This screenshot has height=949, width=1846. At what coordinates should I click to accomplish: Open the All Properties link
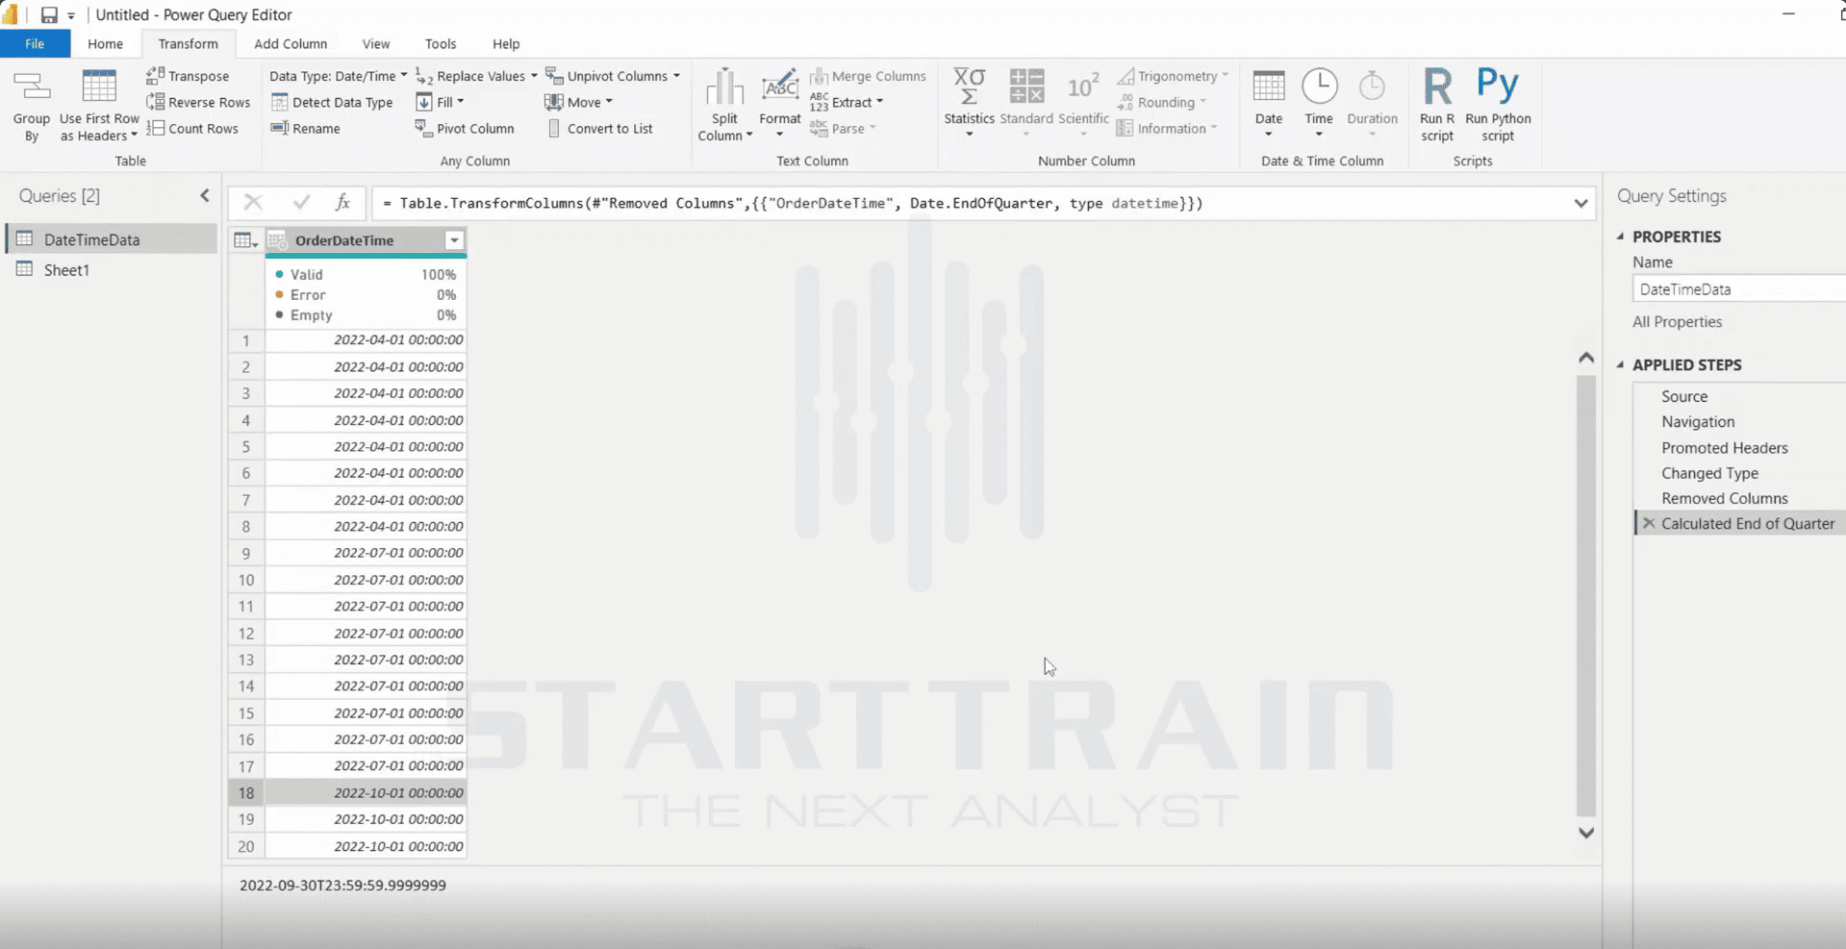click(x=1677, y=322)
